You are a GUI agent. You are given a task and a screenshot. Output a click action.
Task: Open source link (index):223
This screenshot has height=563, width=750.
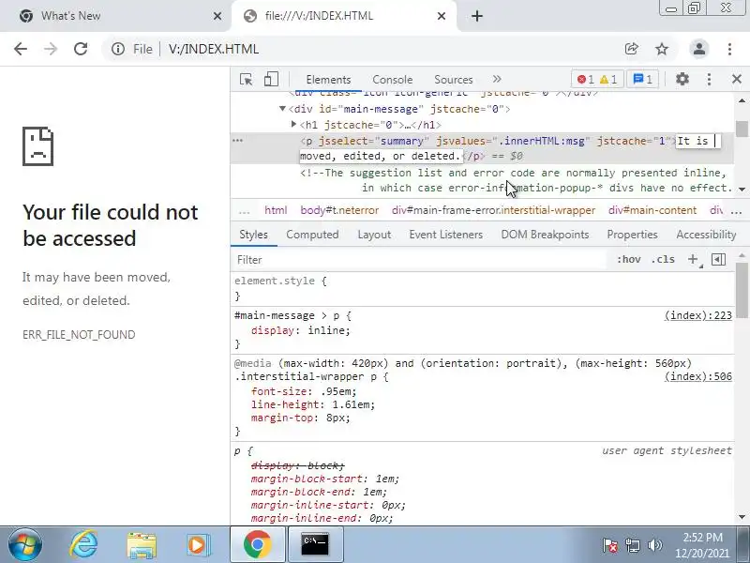(x=697, y=315)
